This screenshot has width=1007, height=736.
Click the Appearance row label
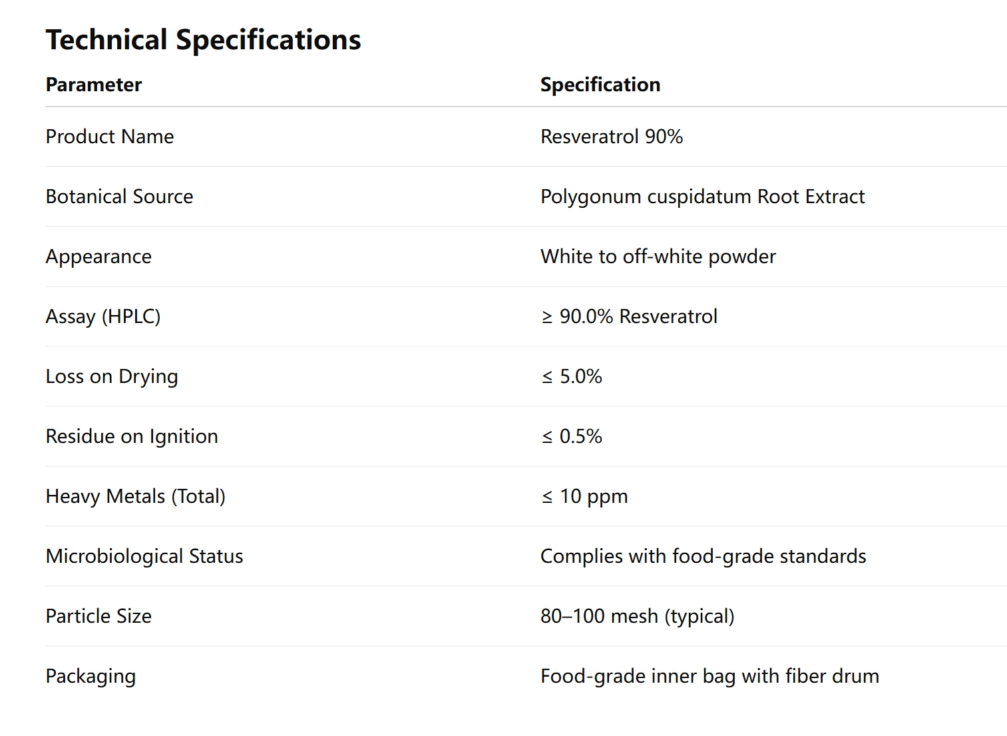pos(99,256)
